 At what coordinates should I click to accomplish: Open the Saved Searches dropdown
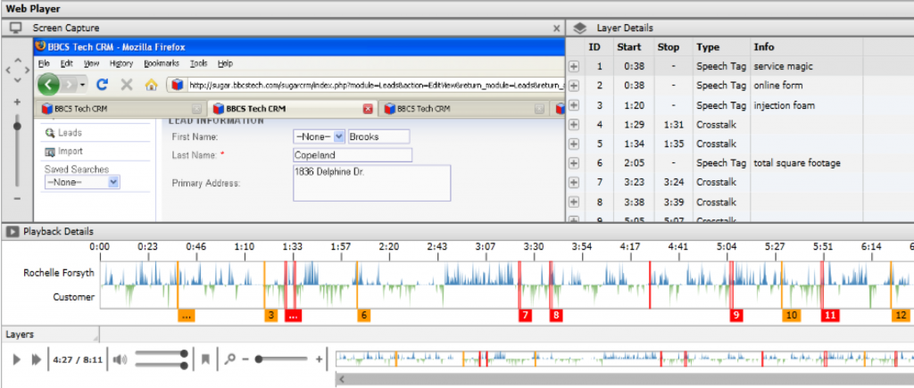point(82,182)
